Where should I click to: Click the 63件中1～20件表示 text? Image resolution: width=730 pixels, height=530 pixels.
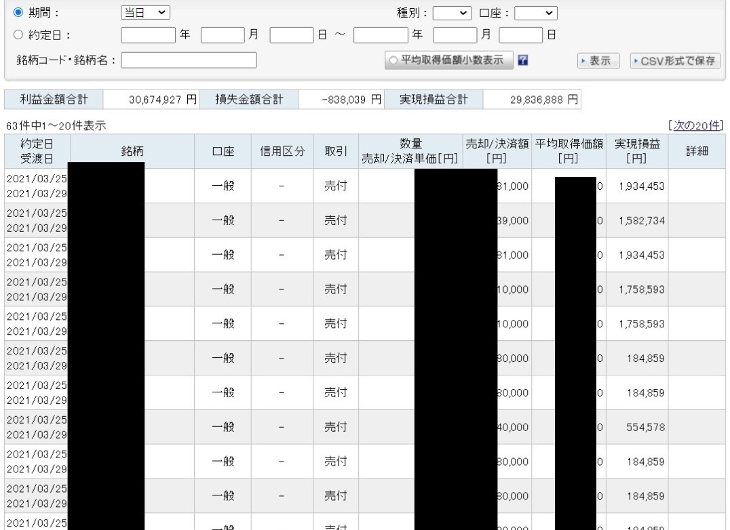pos(56,125)
